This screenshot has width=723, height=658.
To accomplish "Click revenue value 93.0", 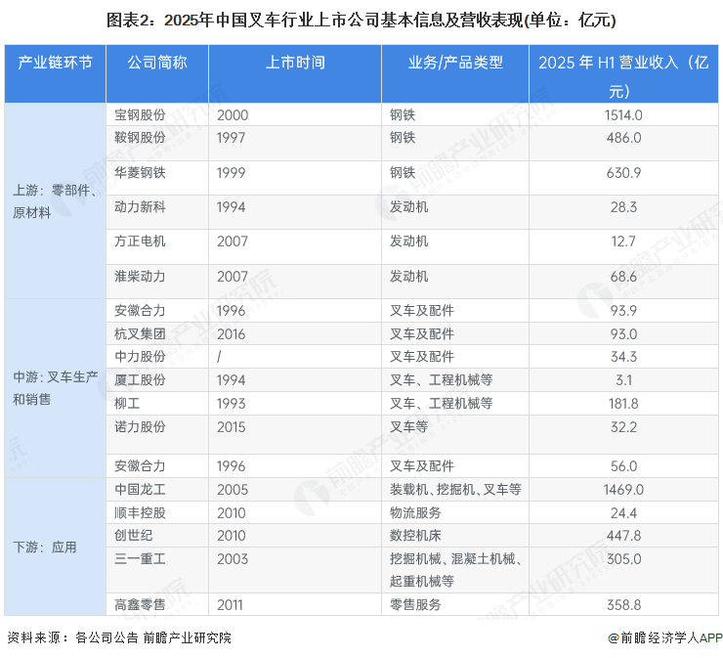I will (623, 334).
